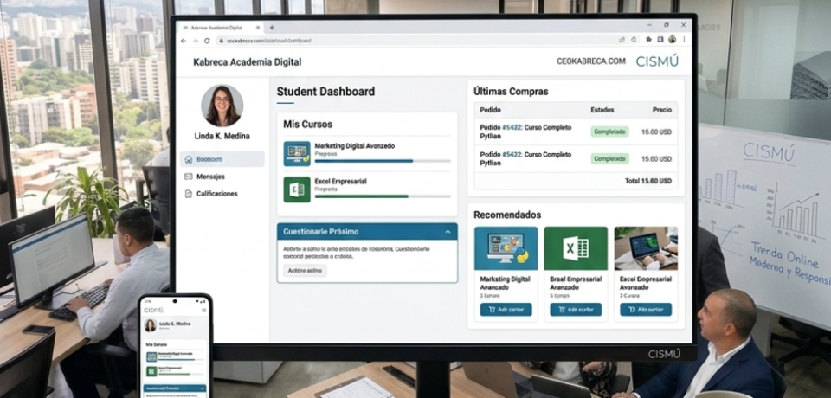Viewport: 831px width, 398px height.
Task: Open the green Excel recommended course thumbnail
Action: click(576, 248)
